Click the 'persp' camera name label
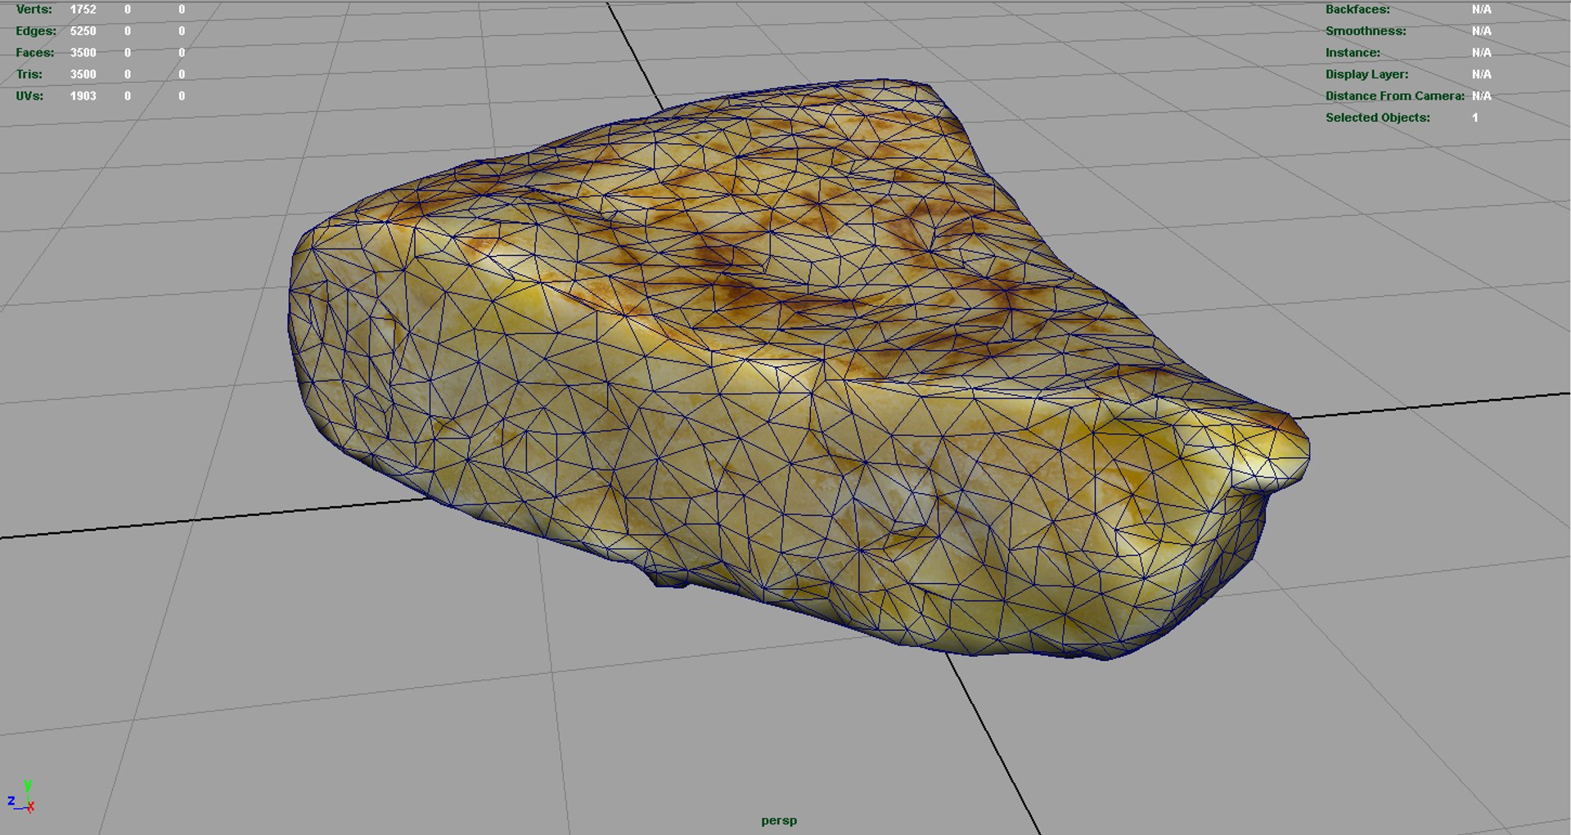 point(778,820)
